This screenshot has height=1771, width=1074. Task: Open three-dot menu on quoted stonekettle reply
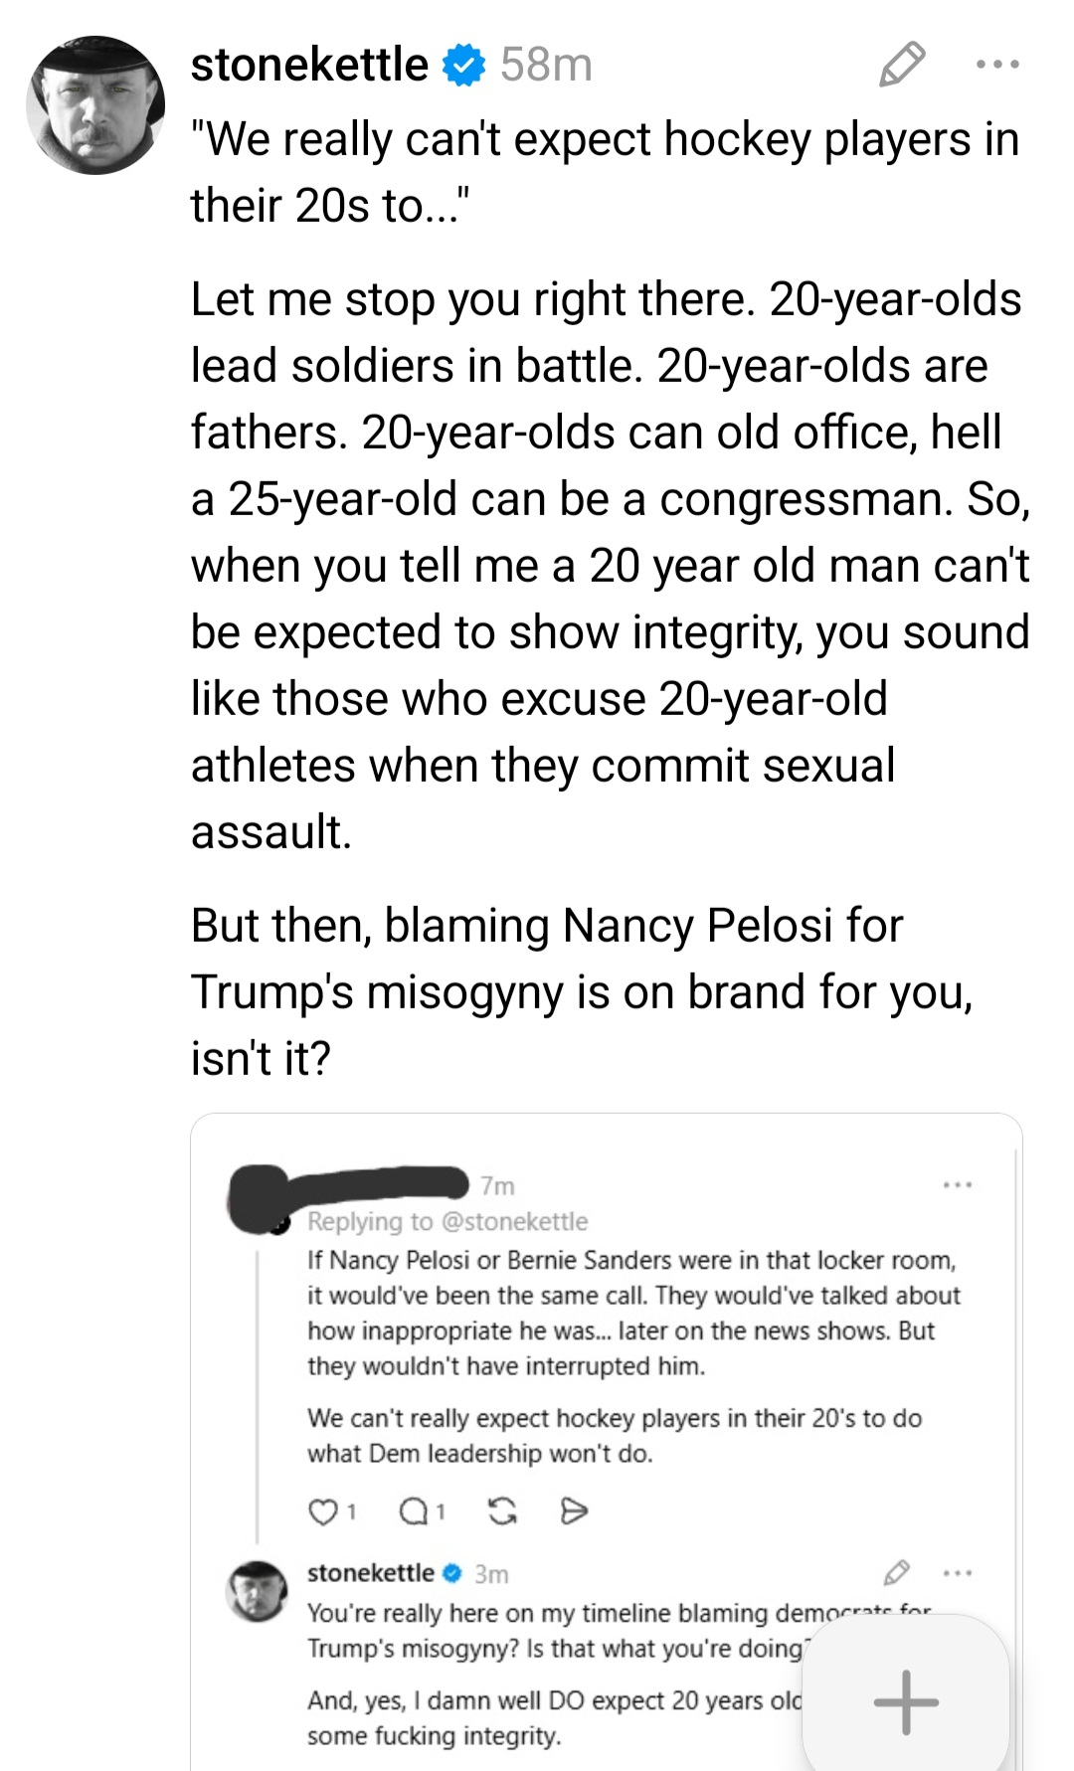pos(957,1573)
